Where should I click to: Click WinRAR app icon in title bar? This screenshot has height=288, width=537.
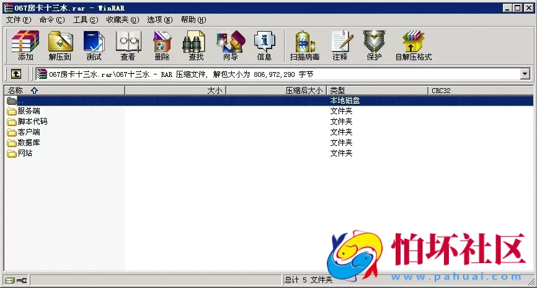(7, 8)
